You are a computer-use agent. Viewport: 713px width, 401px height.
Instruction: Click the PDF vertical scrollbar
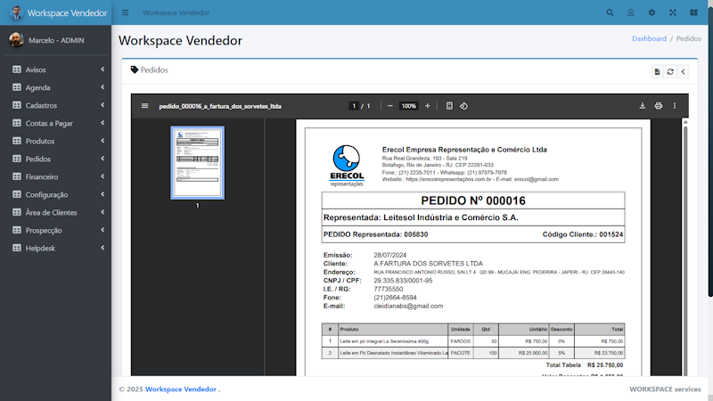click(x=685, y=247)
